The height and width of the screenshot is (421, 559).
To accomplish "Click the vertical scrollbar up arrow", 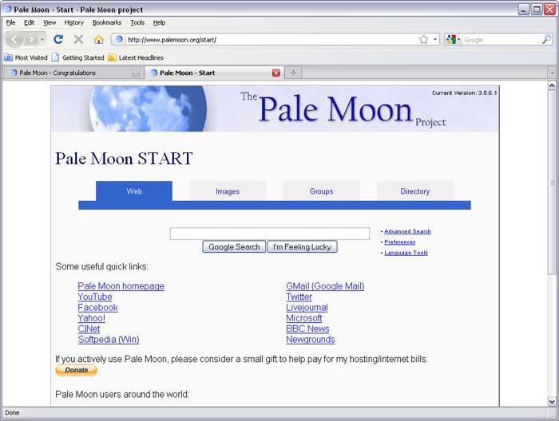I will point(552,85).
